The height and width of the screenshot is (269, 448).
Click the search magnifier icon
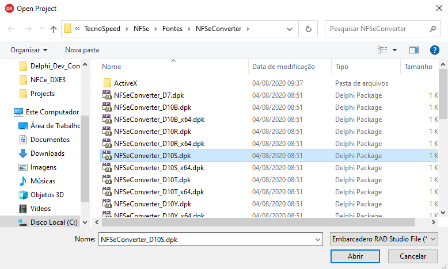(433, 29)
